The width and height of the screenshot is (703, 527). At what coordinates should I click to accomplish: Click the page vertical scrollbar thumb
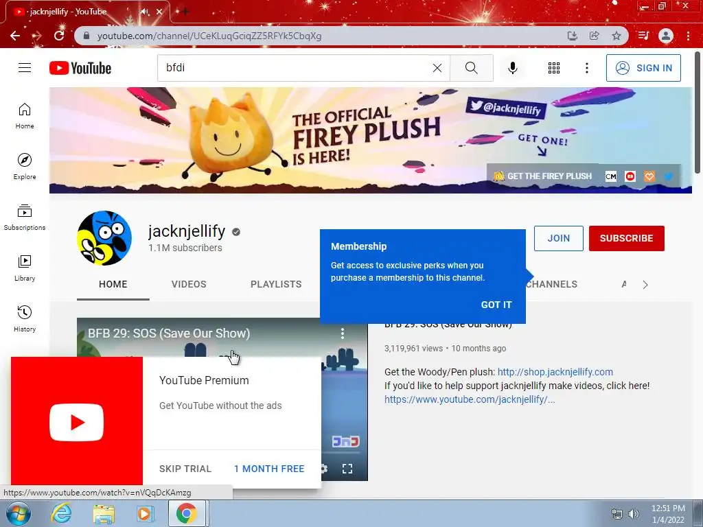coord(698,112)
